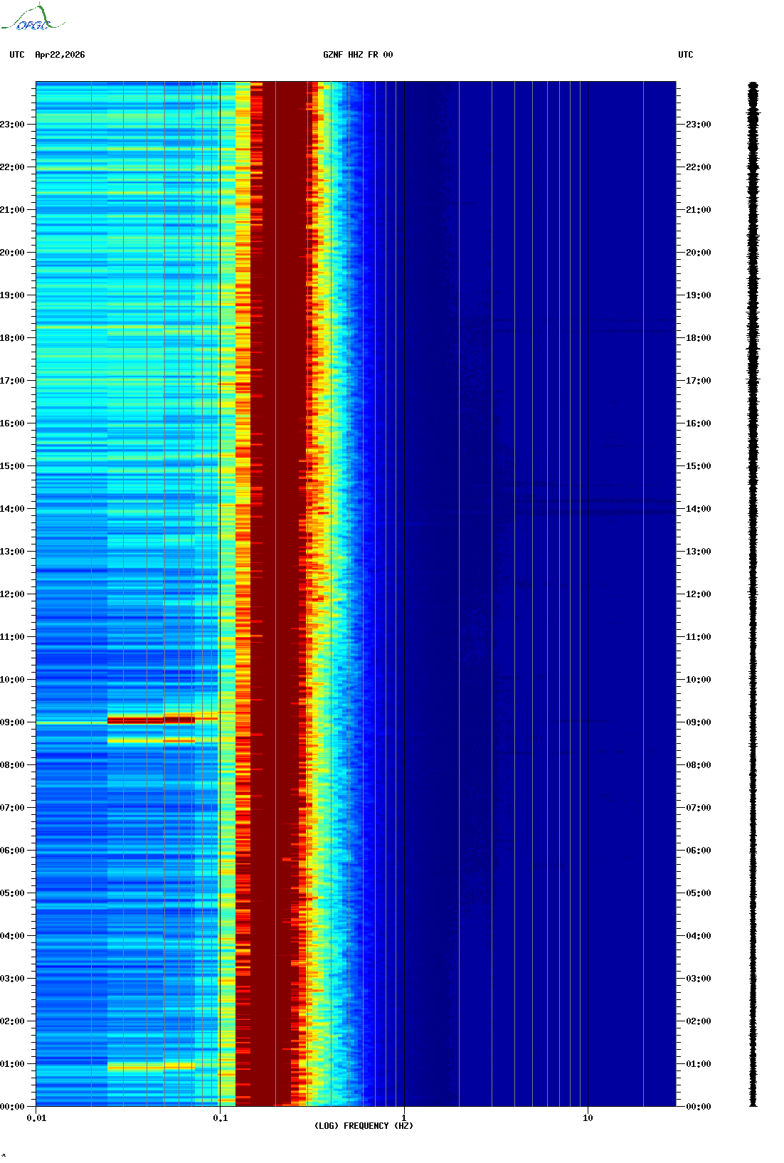Select the 09:00 tick on left time axis

[13, 722]
